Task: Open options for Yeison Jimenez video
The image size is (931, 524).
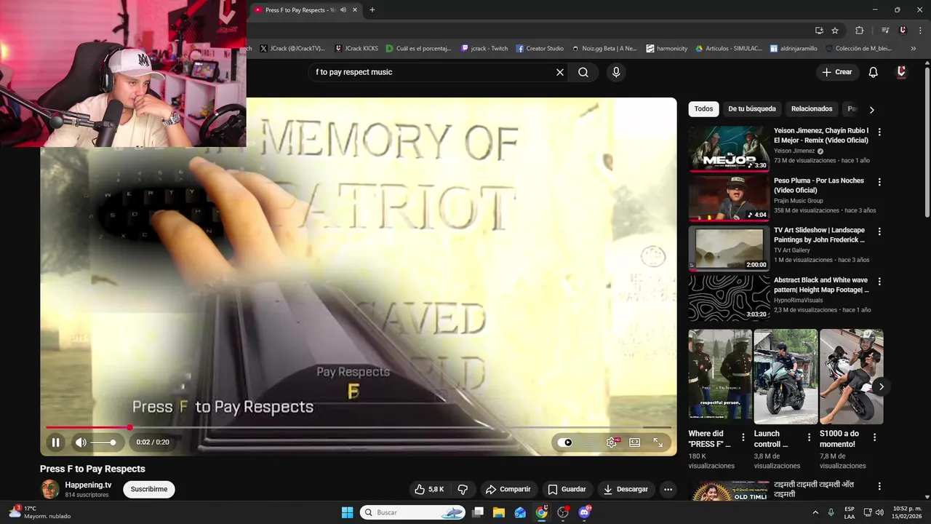Action: click(879, 132)
